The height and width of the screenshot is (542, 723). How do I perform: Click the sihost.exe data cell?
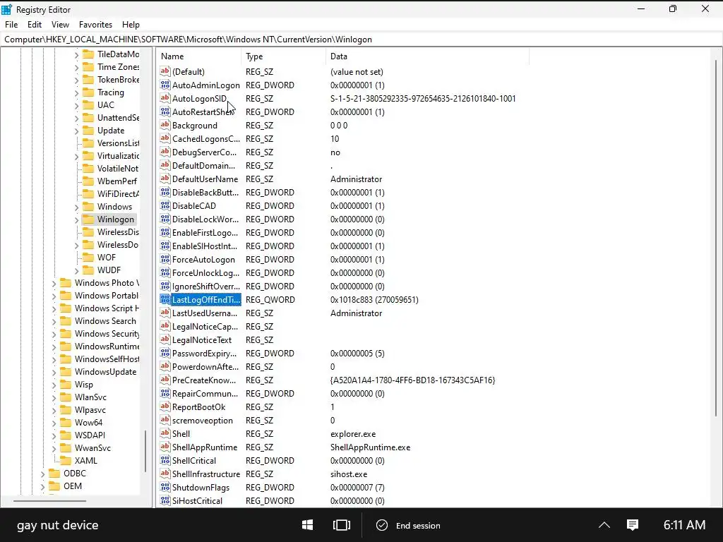349,474
